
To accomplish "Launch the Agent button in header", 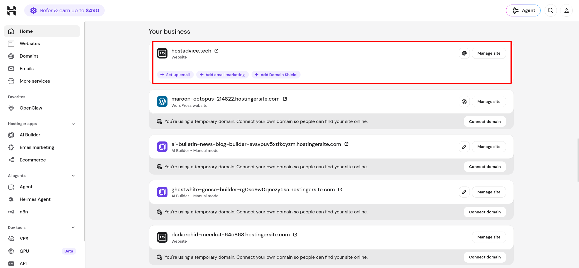I will pos(523,10).
